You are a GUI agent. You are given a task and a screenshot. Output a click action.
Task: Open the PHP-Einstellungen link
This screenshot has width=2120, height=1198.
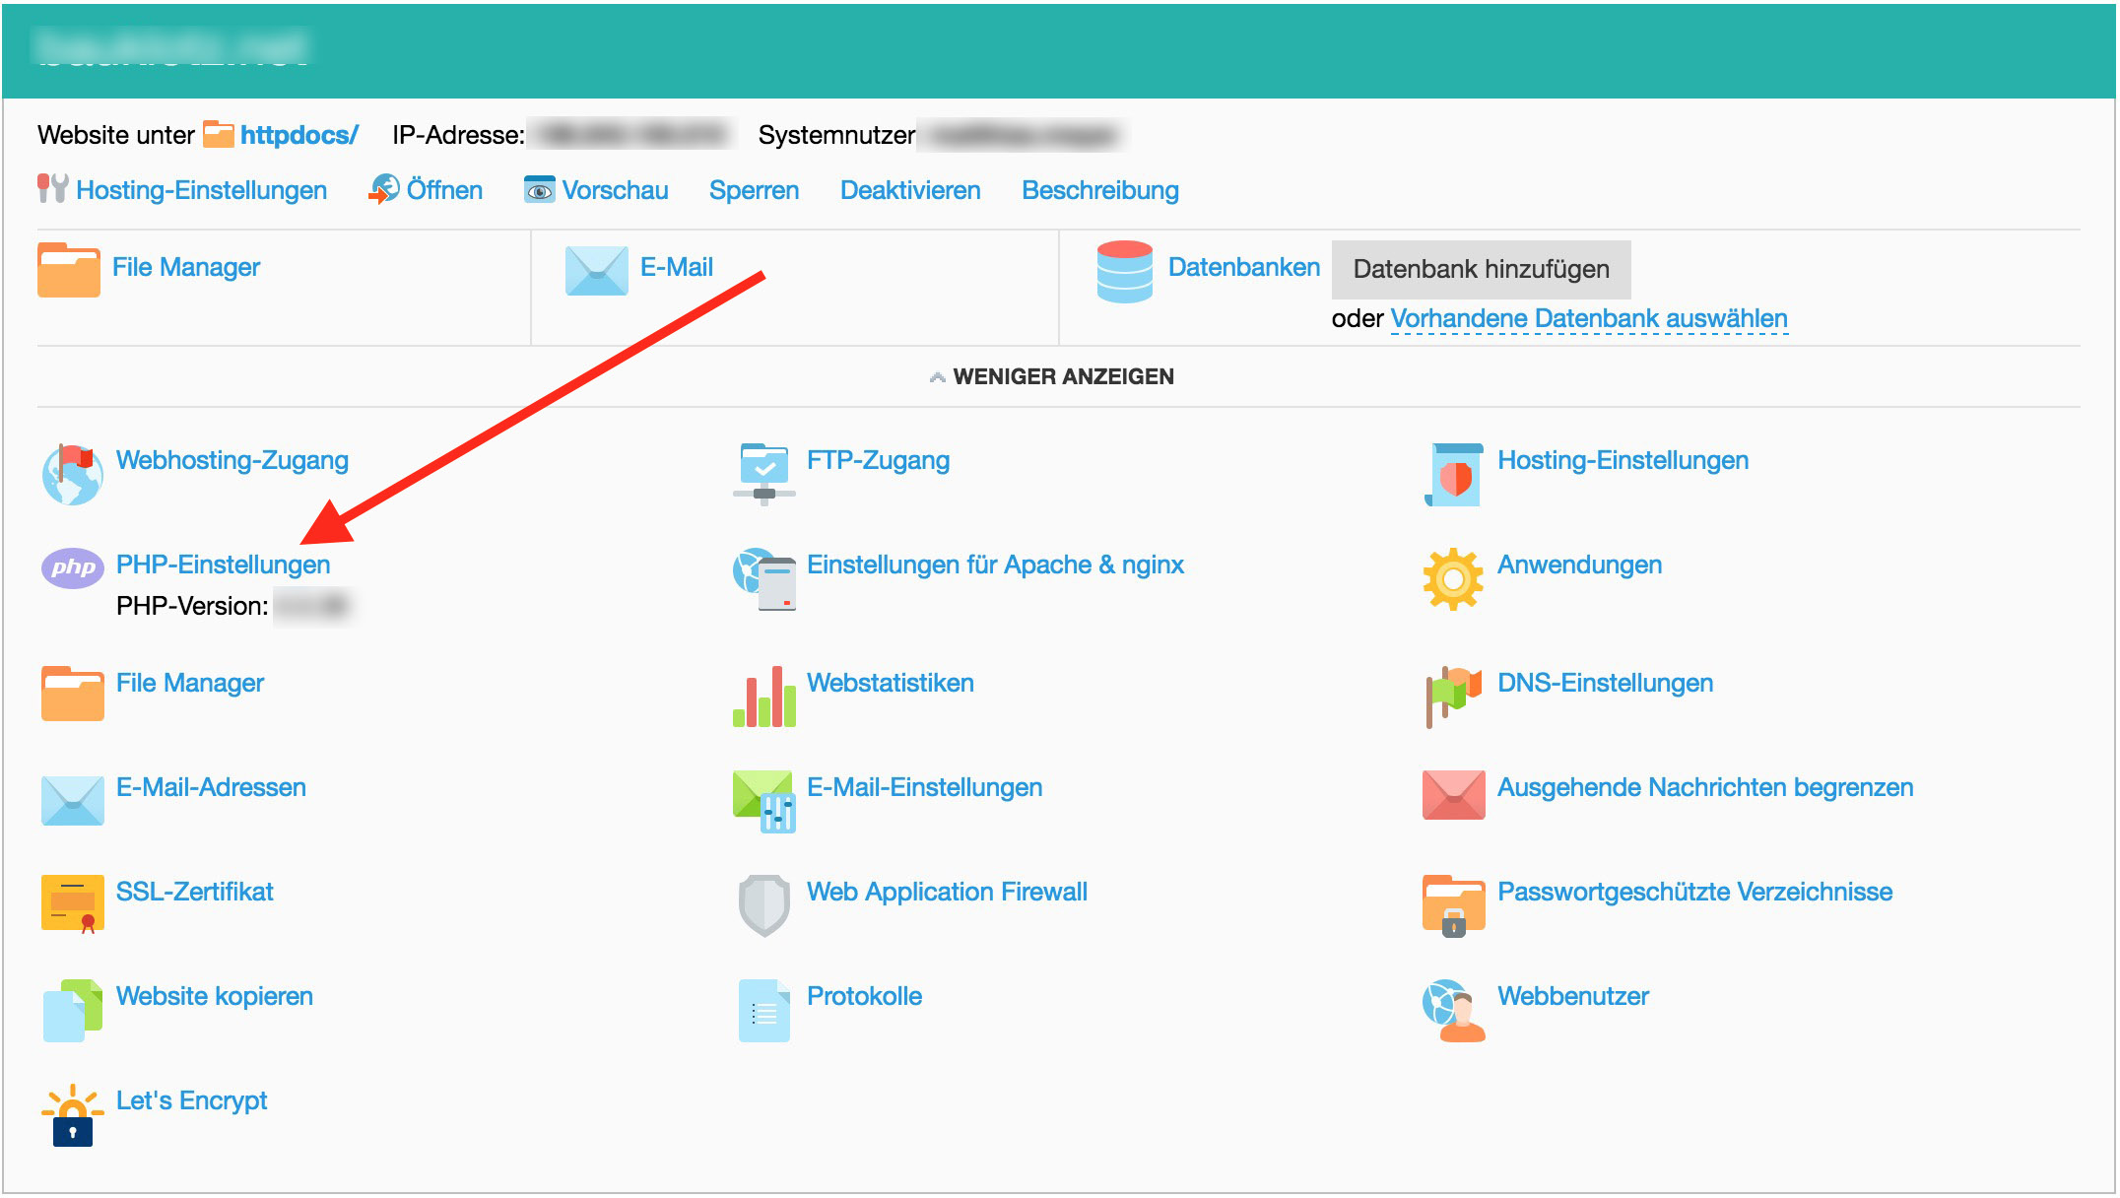click(x=224, y=565)
